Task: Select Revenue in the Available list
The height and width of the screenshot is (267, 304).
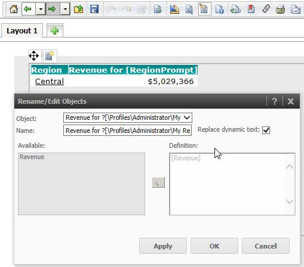Action: point(32,157)
